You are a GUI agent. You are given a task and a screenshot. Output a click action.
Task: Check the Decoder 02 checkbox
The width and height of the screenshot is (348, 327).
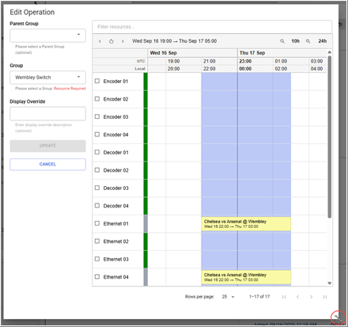pos(97,170)
